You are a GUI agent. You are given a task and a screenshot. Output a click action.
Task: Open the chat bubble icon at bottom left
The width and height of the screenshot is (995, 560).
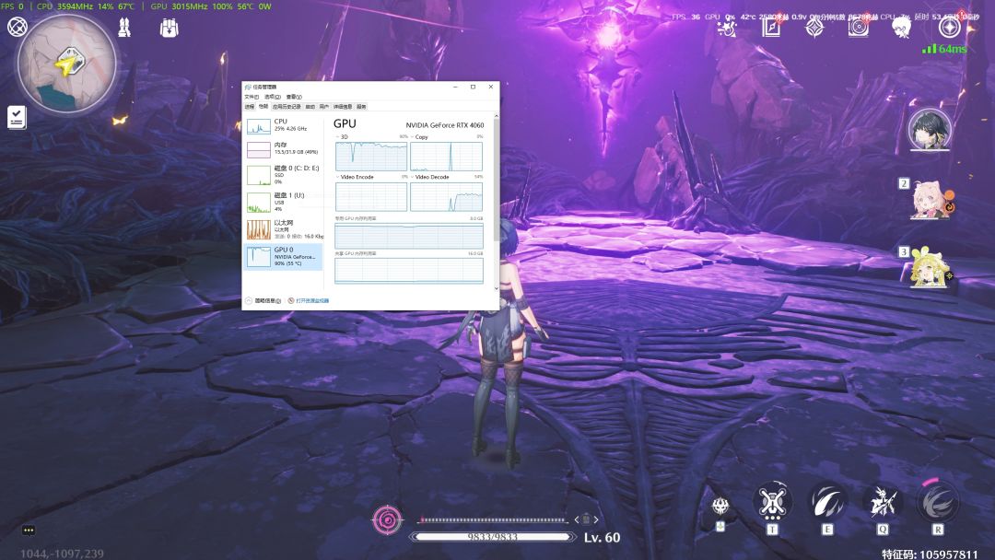[x=29, y=531]
